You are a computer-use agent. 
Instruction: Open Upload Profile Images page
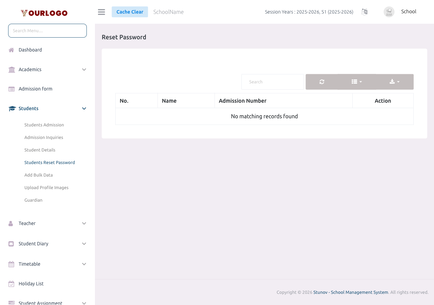(x=46, y=187)
